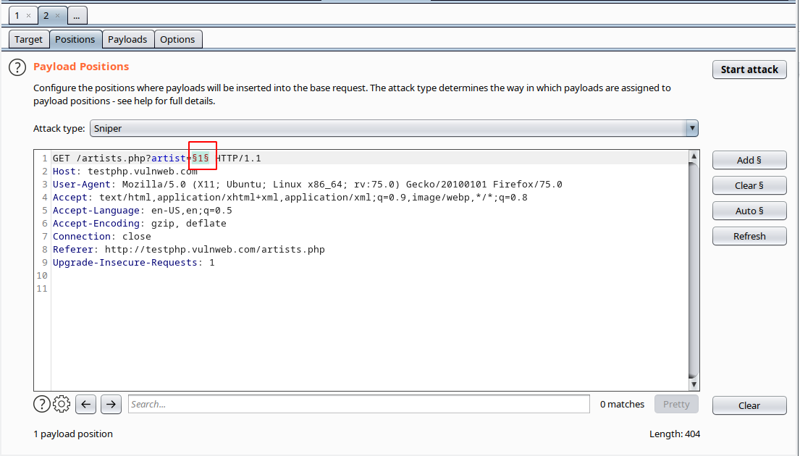
Task: Open search settings gear icon
Action: 61,404
